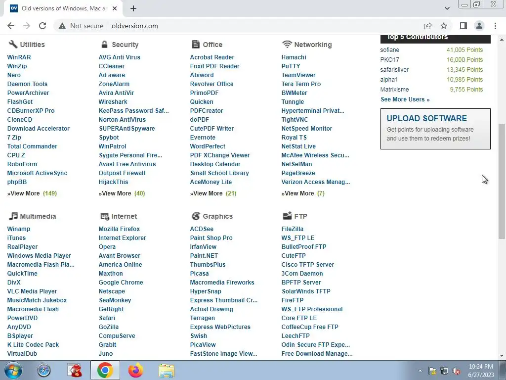Open Windows Explorer from the taskbar
506x380 pixels.
167,370
